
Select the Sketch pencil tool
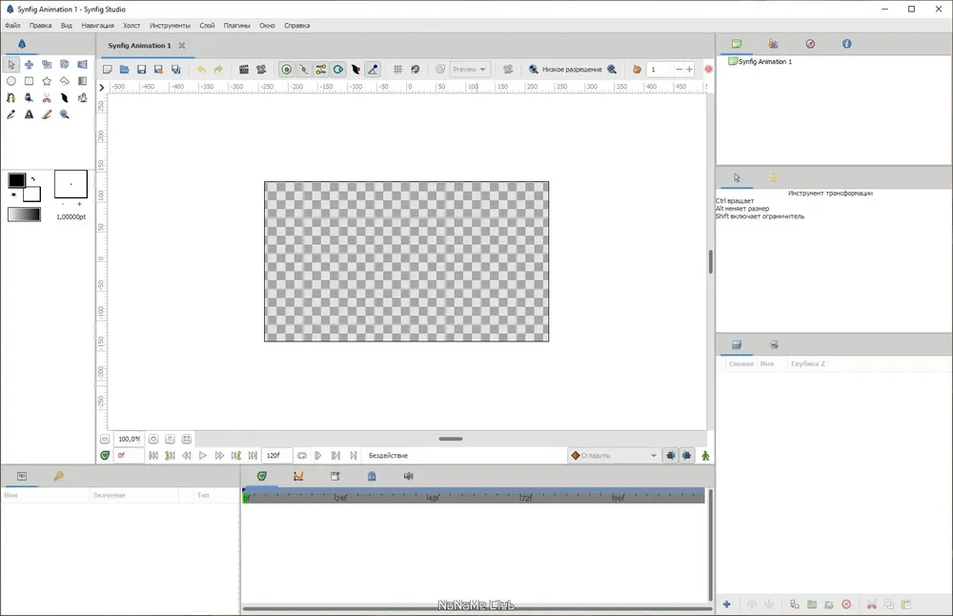(47, 114)
